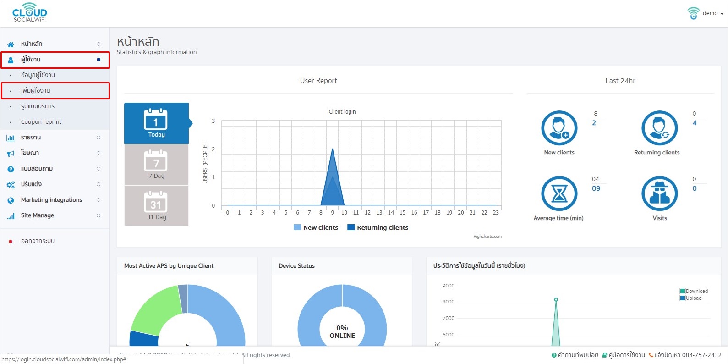Toggle Returning clients legend swatch
The image size is (728, 364).
[x=351, y=227]
